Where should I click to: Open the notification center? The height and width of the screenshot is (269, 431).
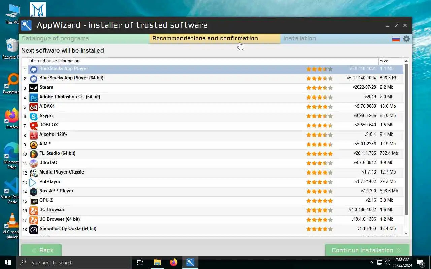[x=421, y=262]
